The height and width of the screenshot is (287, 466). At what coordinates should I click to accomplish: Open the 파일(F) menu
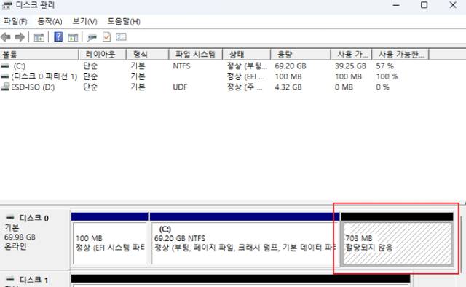point(15,21)
